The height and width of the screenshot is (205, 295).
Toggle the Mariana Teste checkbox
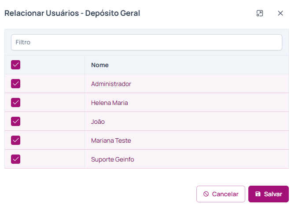coord(16,140)
